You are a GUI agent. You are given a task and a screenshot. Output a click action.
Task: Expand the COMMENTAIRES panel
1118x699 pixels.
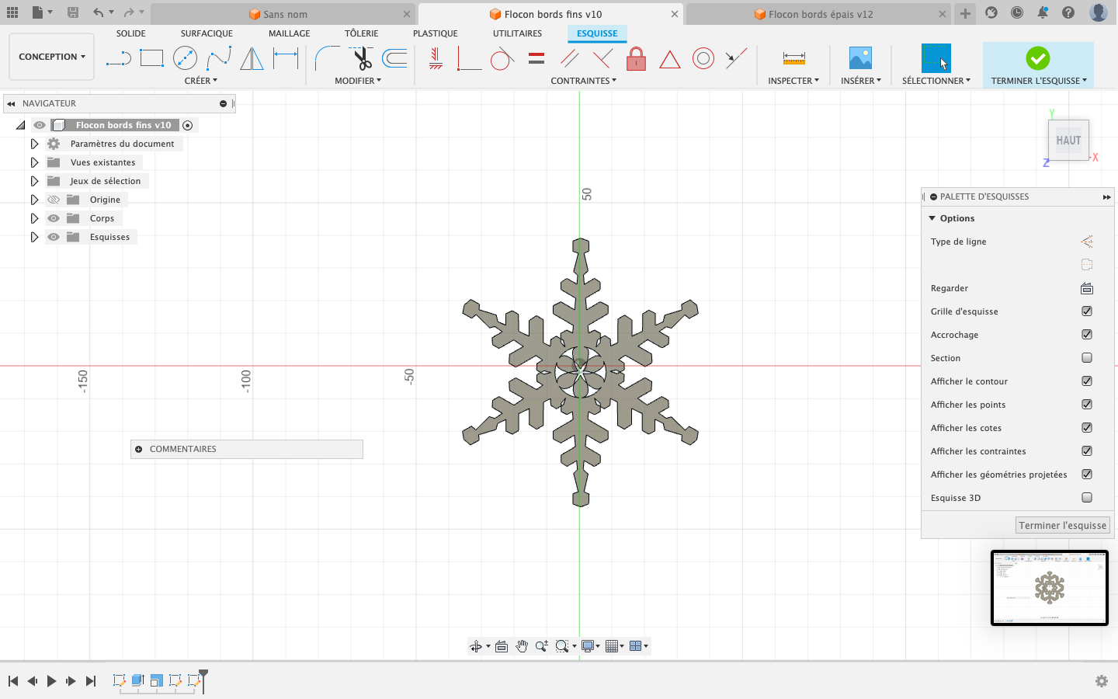(139, 449)
